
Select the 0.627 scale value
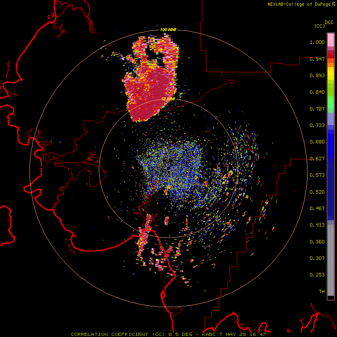[x=317, y=159]
